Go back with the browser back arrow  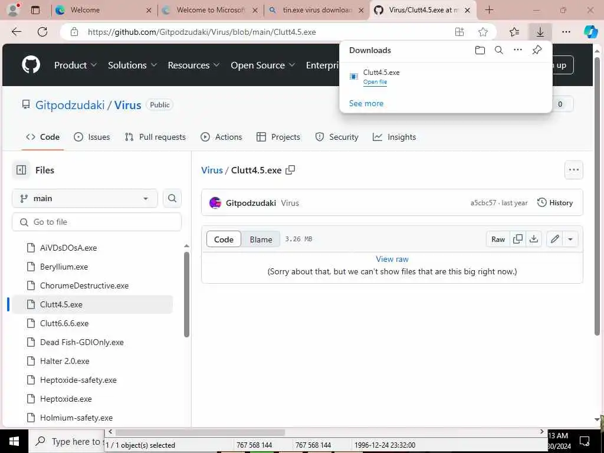click(x=17, y=32)
